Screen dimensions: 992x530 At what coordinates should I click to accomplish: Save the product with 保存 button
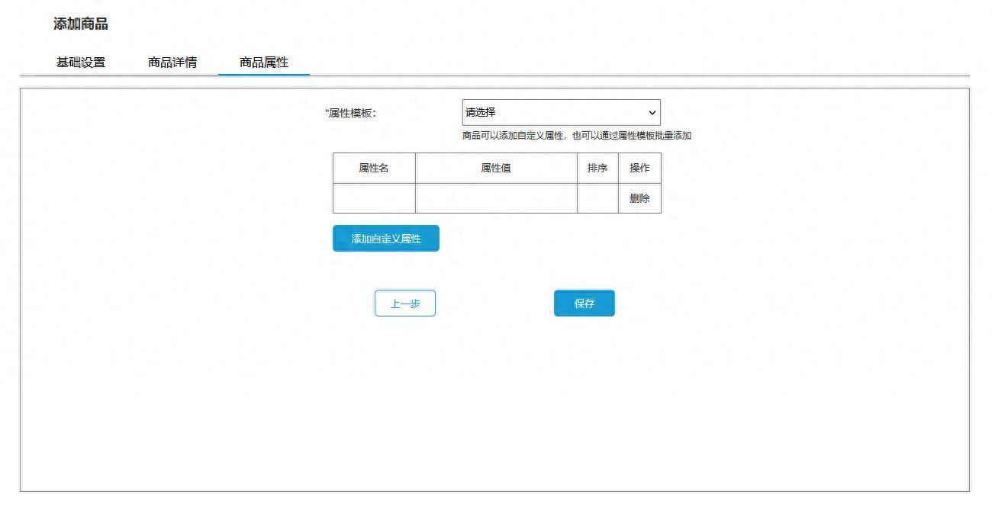click(x=585, y=304)
